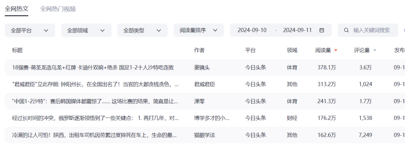Click the 标题 column header
This screenshot has width=405, height=149.
tap(17, 50)
